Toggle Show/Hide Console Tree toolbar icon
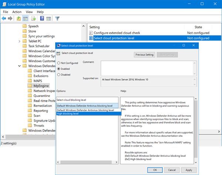Screen dimensions: 222x175 click(x=26, y=18)
